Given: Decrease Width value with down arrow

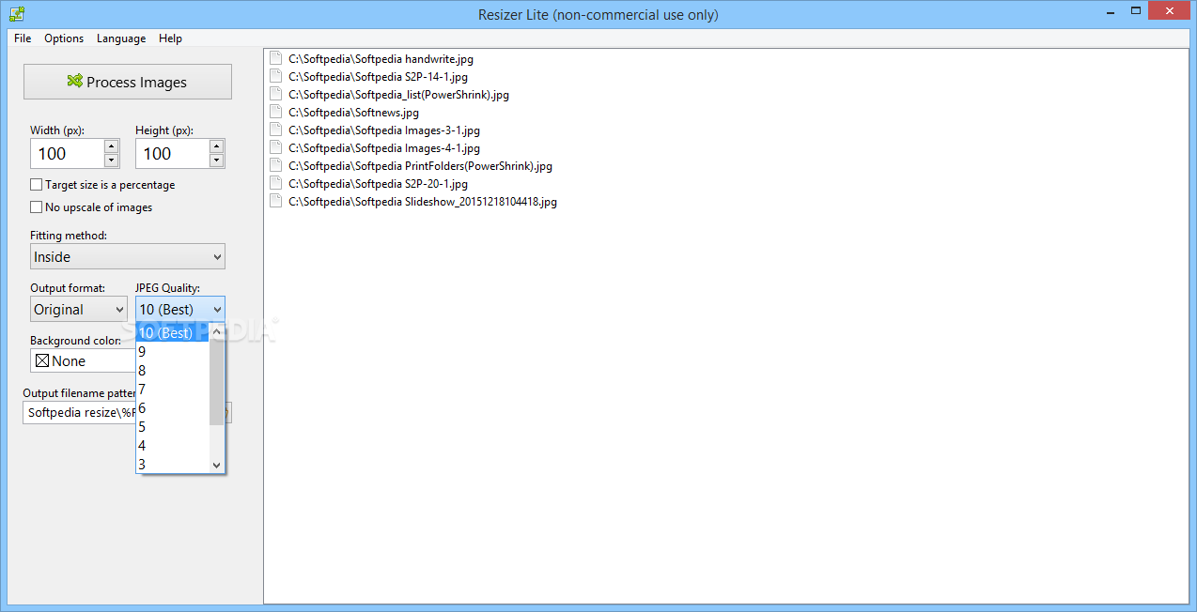Looking at the screenshot, I should point(112,161).
